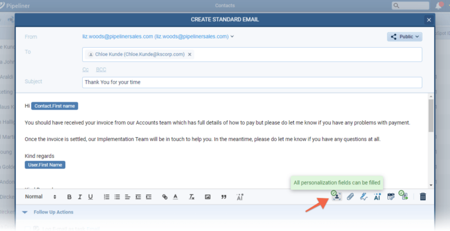Image resolution: width=450 pixels, height=231 pixels.
Task: Open the Public sharing dropdown
Action: click(404, 37)
